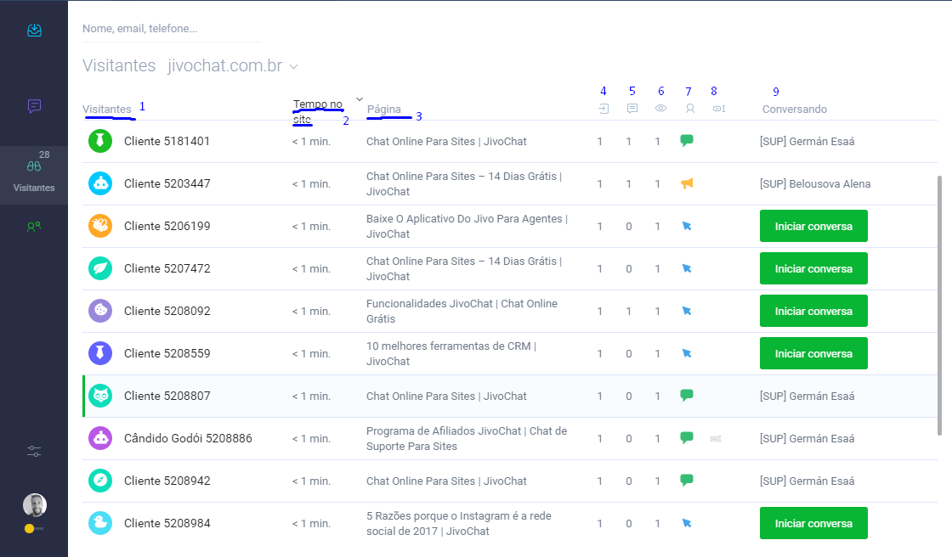Click page 'Funcionalidades JivoChat | Chat Online Grátis'

(462, 312)
